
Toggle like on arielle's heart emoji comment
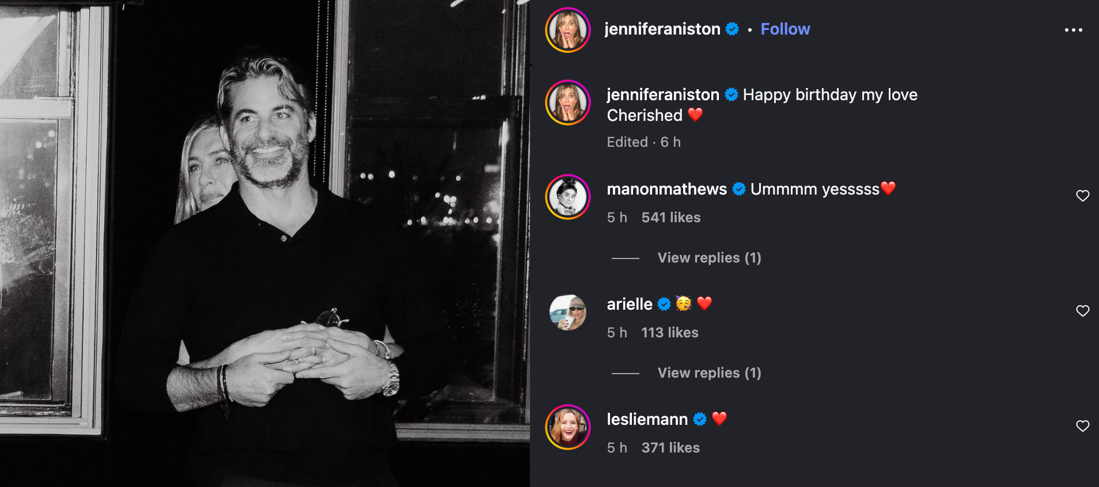[704, 304]
